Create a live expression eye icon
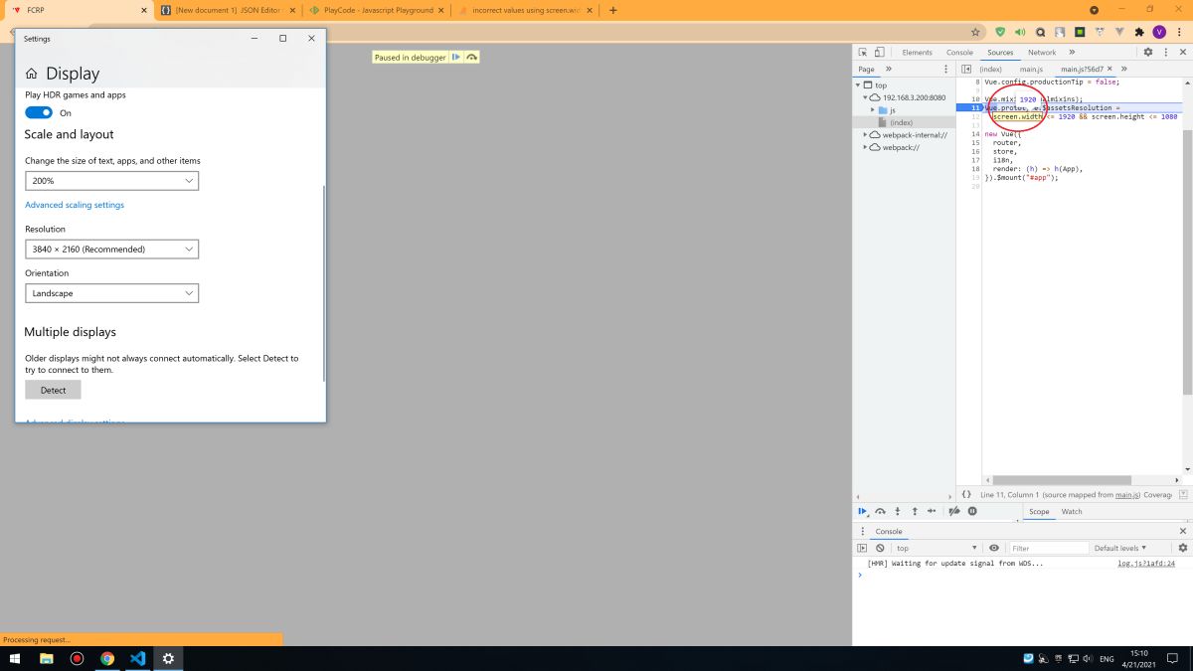 coord(994,548)
